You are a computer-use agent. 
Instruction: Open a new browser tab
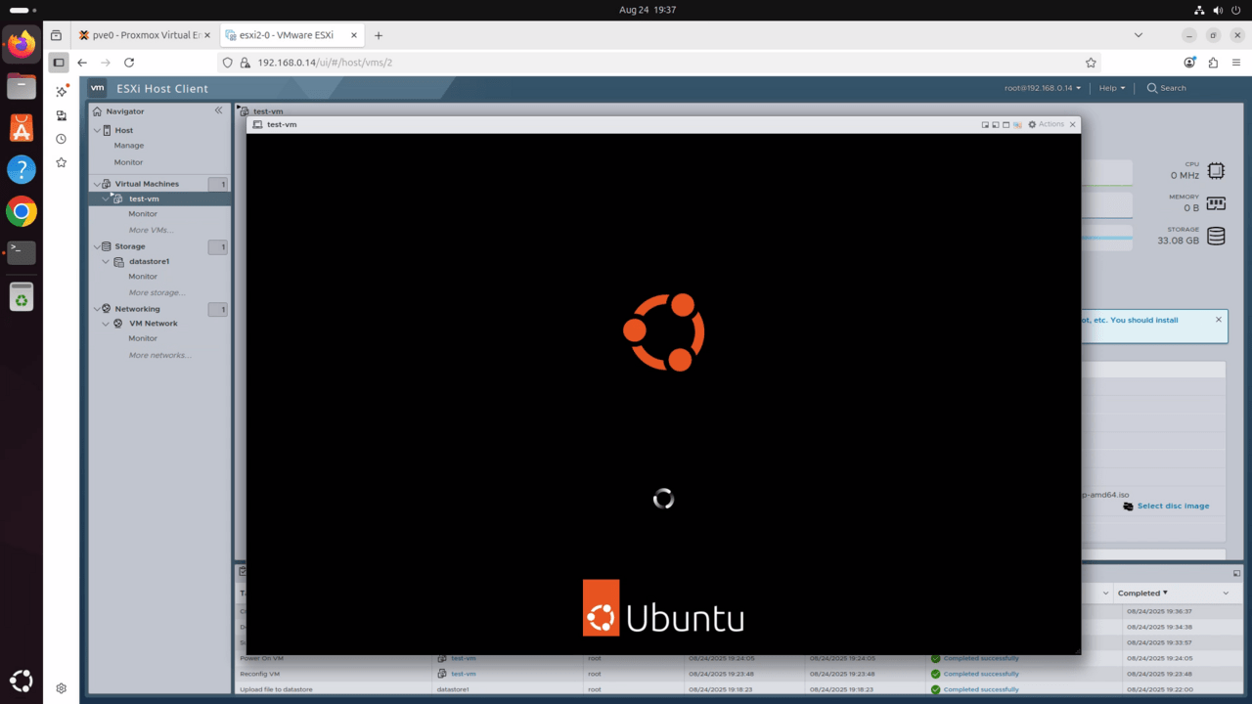click(379, 35)
